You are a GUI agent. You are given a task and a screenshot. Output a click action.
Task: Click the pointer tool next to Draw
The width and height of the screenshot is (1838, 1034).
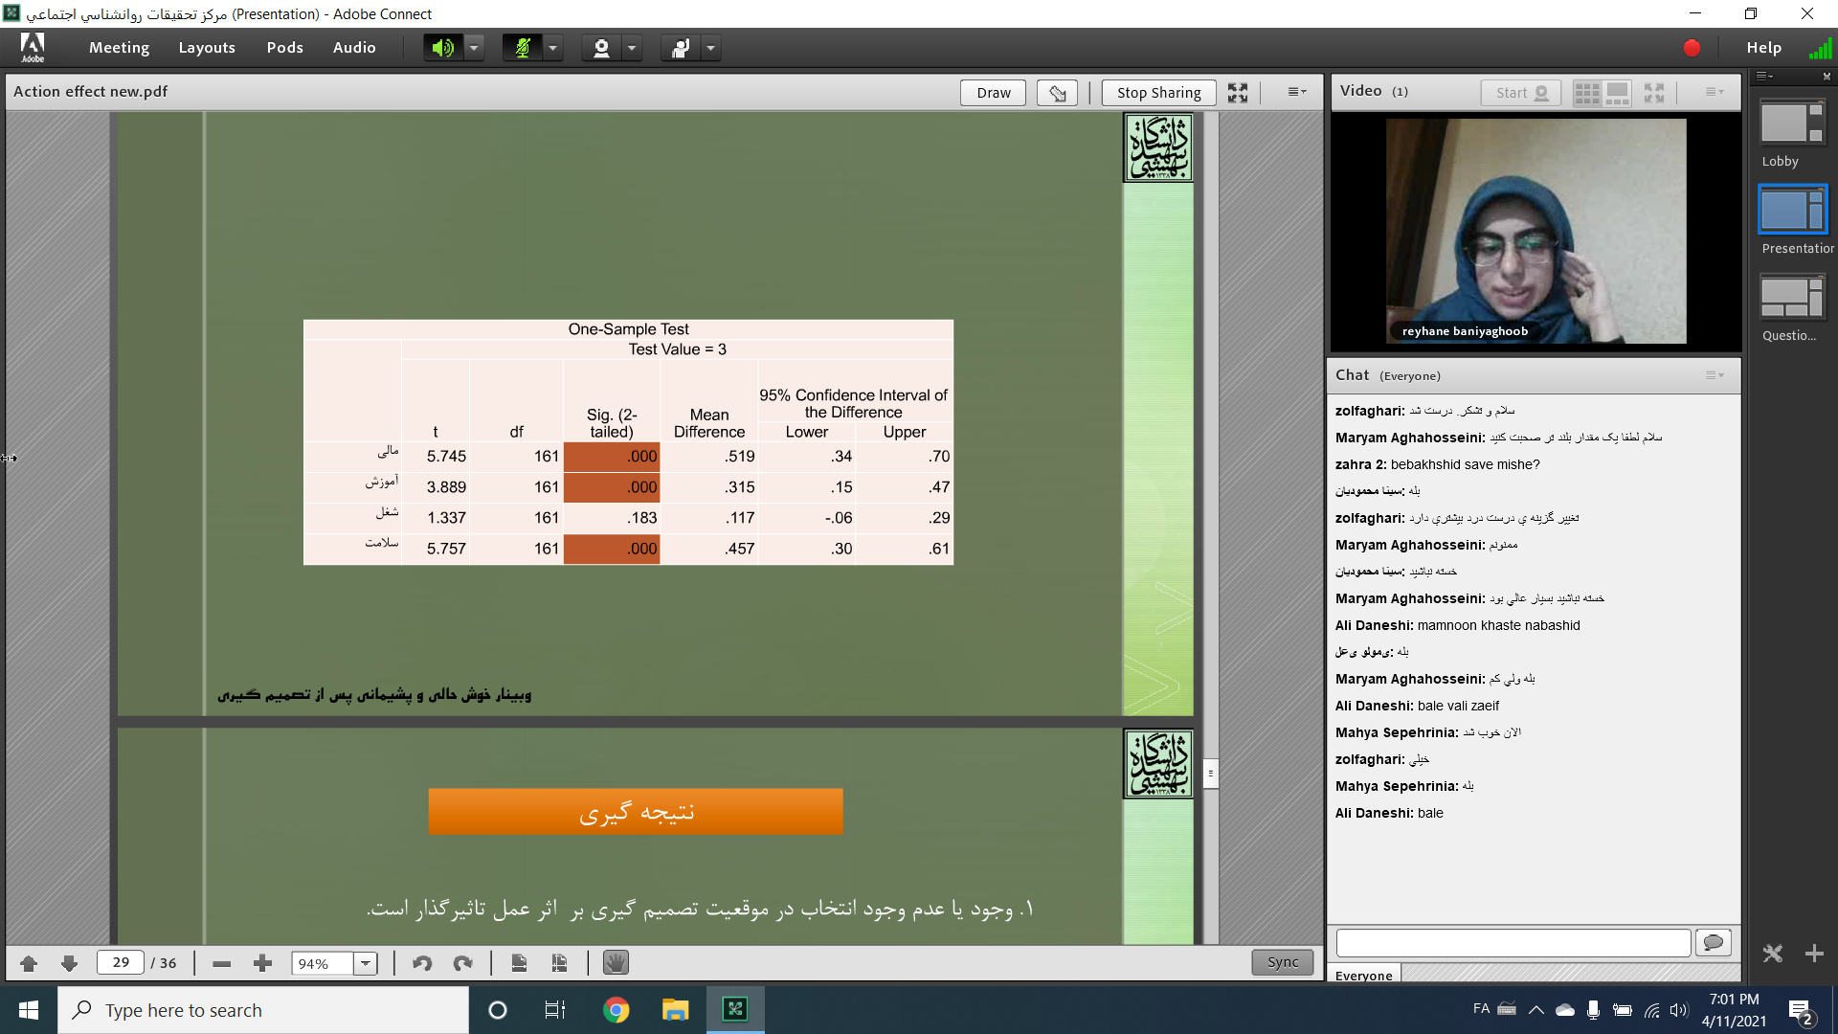click(1057, 92)
